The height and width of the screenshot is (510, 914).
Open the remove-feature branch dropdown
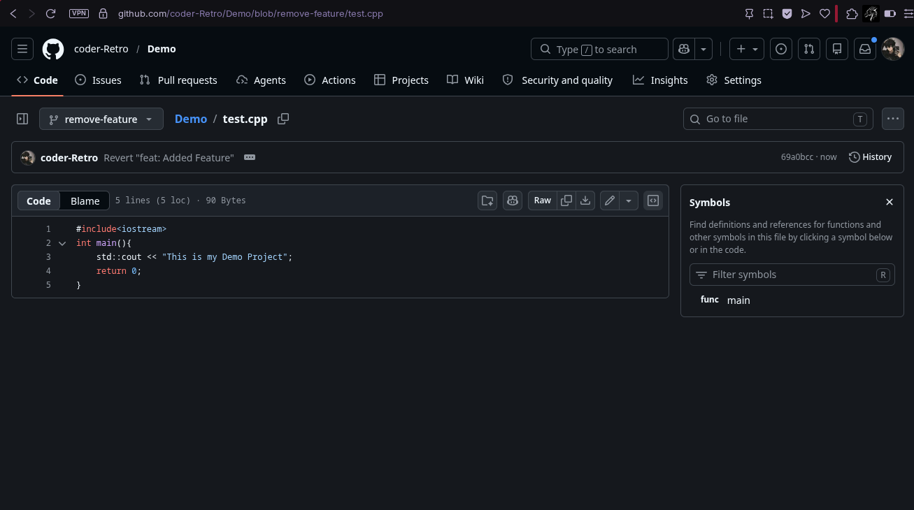[x=101, y=119]
